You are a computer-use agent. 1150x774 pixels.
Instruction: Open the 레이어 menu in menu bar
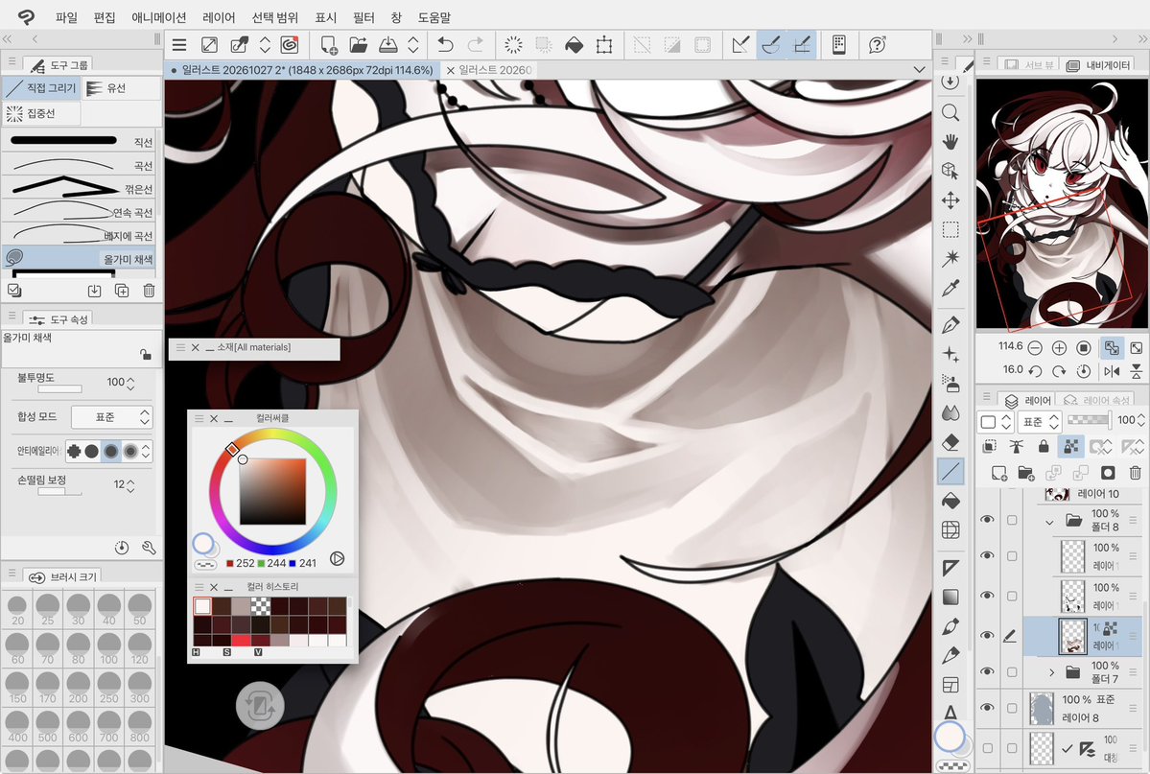219,17
